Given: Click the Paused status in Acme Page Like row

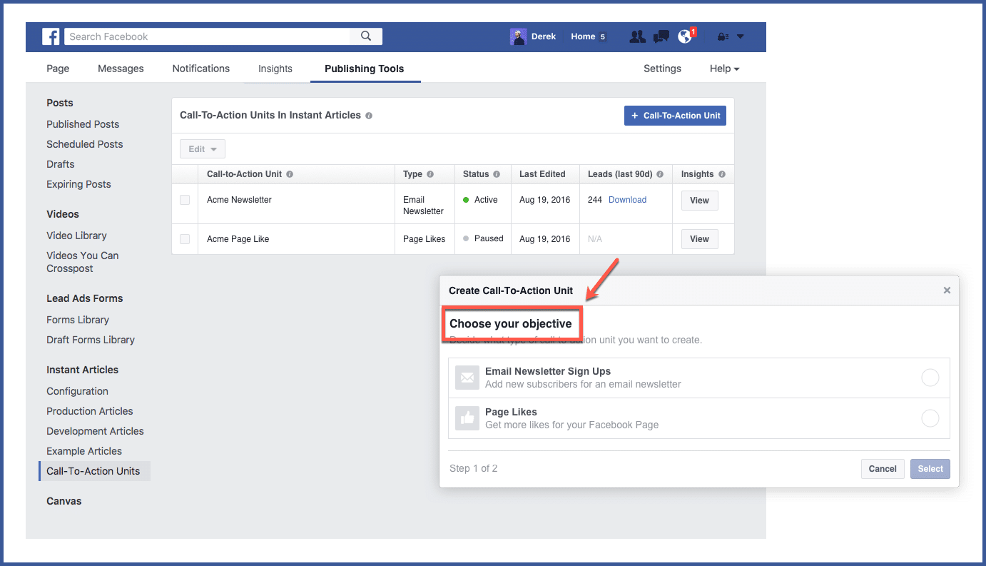Looking at the screenshot, I should (483, 238).
